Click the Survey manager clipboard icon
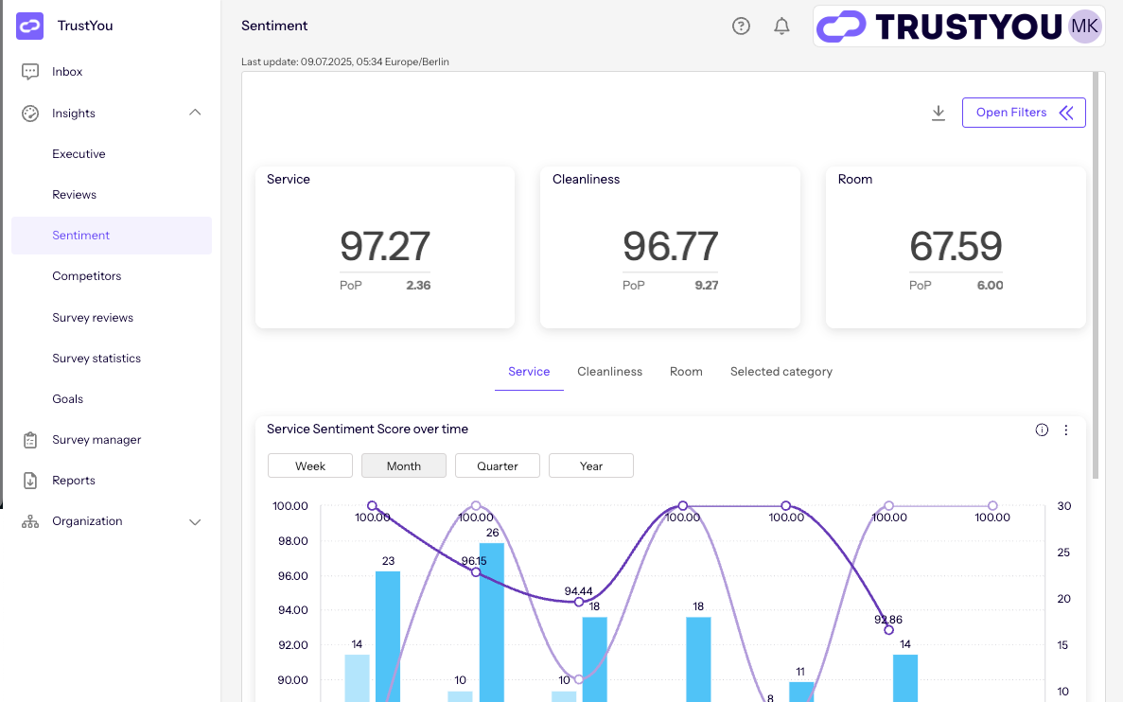1123x702 pixels. coord(30,440)
